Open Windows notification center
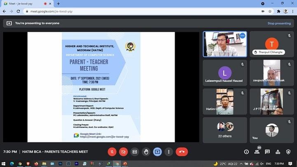The image size is (297, 167). click(x=290, y=164)
